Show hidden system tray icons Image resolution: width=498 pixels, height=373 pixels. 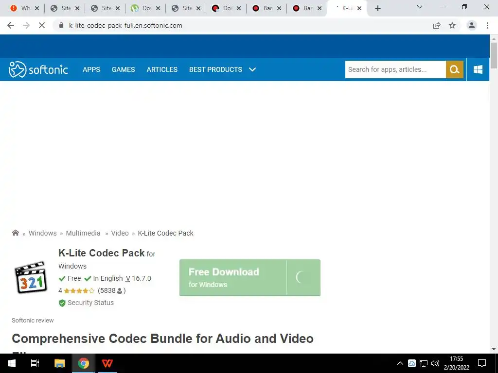click(400, 363)
